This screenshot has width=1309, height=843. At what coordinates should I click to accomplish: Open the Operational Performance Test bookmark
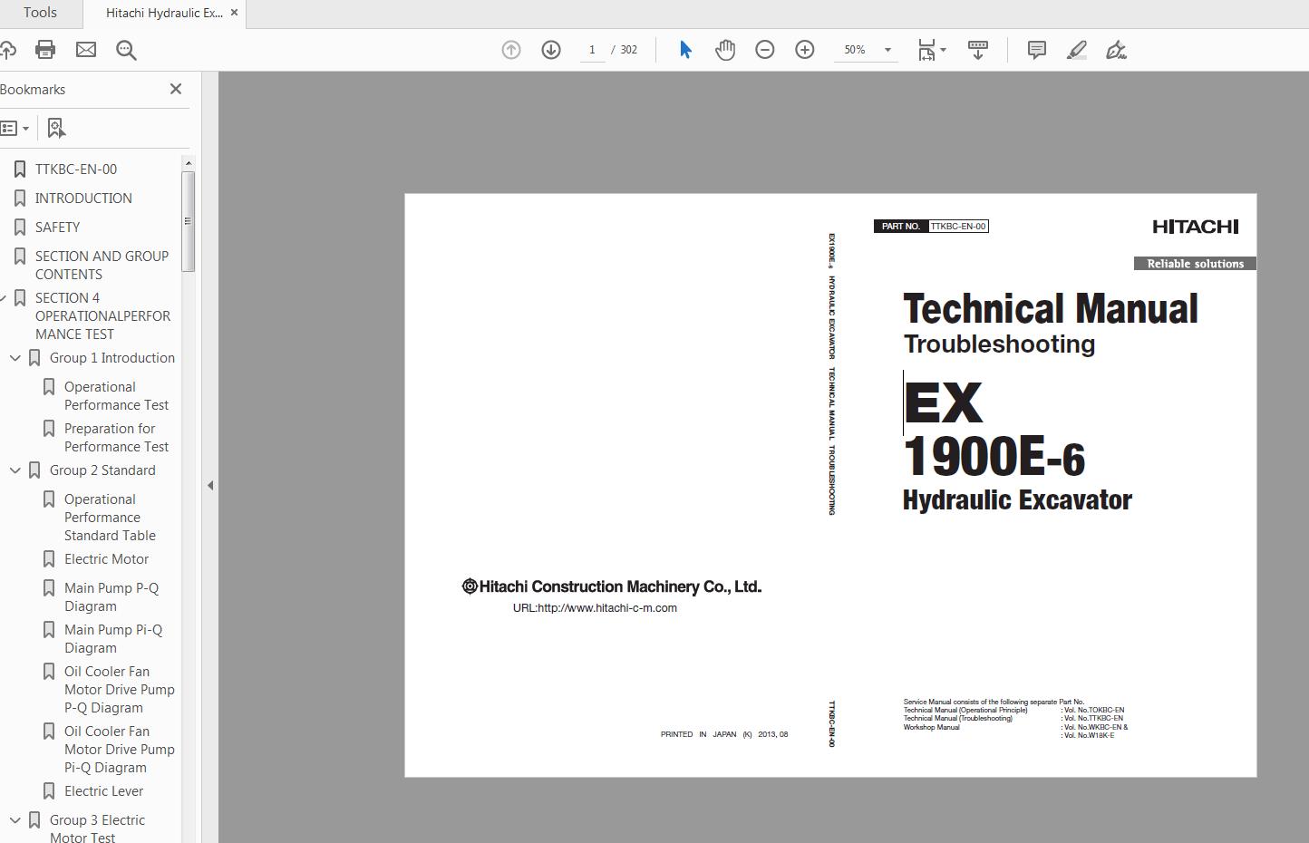point(116,396)
